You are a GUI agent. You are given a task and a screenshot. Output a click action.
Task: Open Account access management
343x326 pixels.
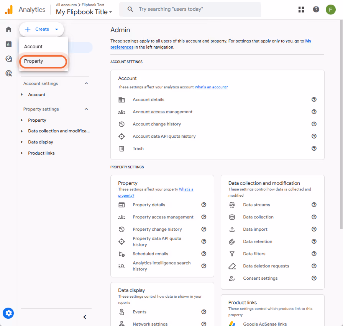pos(162,112)
